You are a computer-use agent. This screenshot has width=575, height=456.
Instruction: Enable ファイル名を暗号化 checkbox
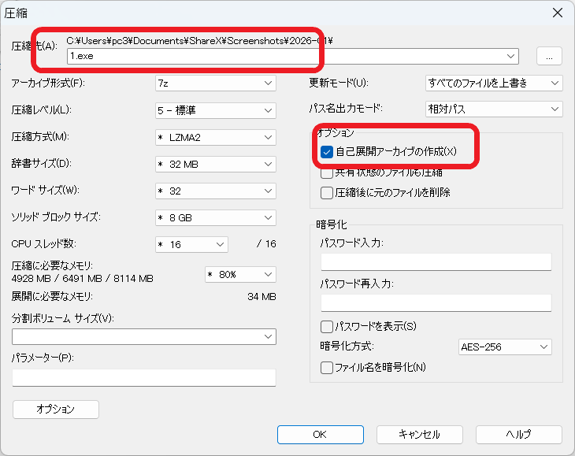pos(326,367)
